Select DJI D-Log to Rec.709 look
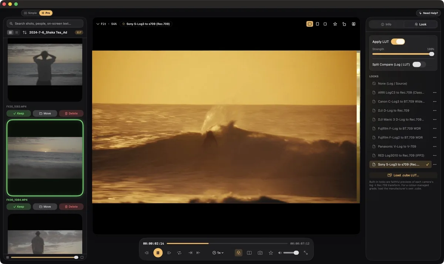 [400, 110]
